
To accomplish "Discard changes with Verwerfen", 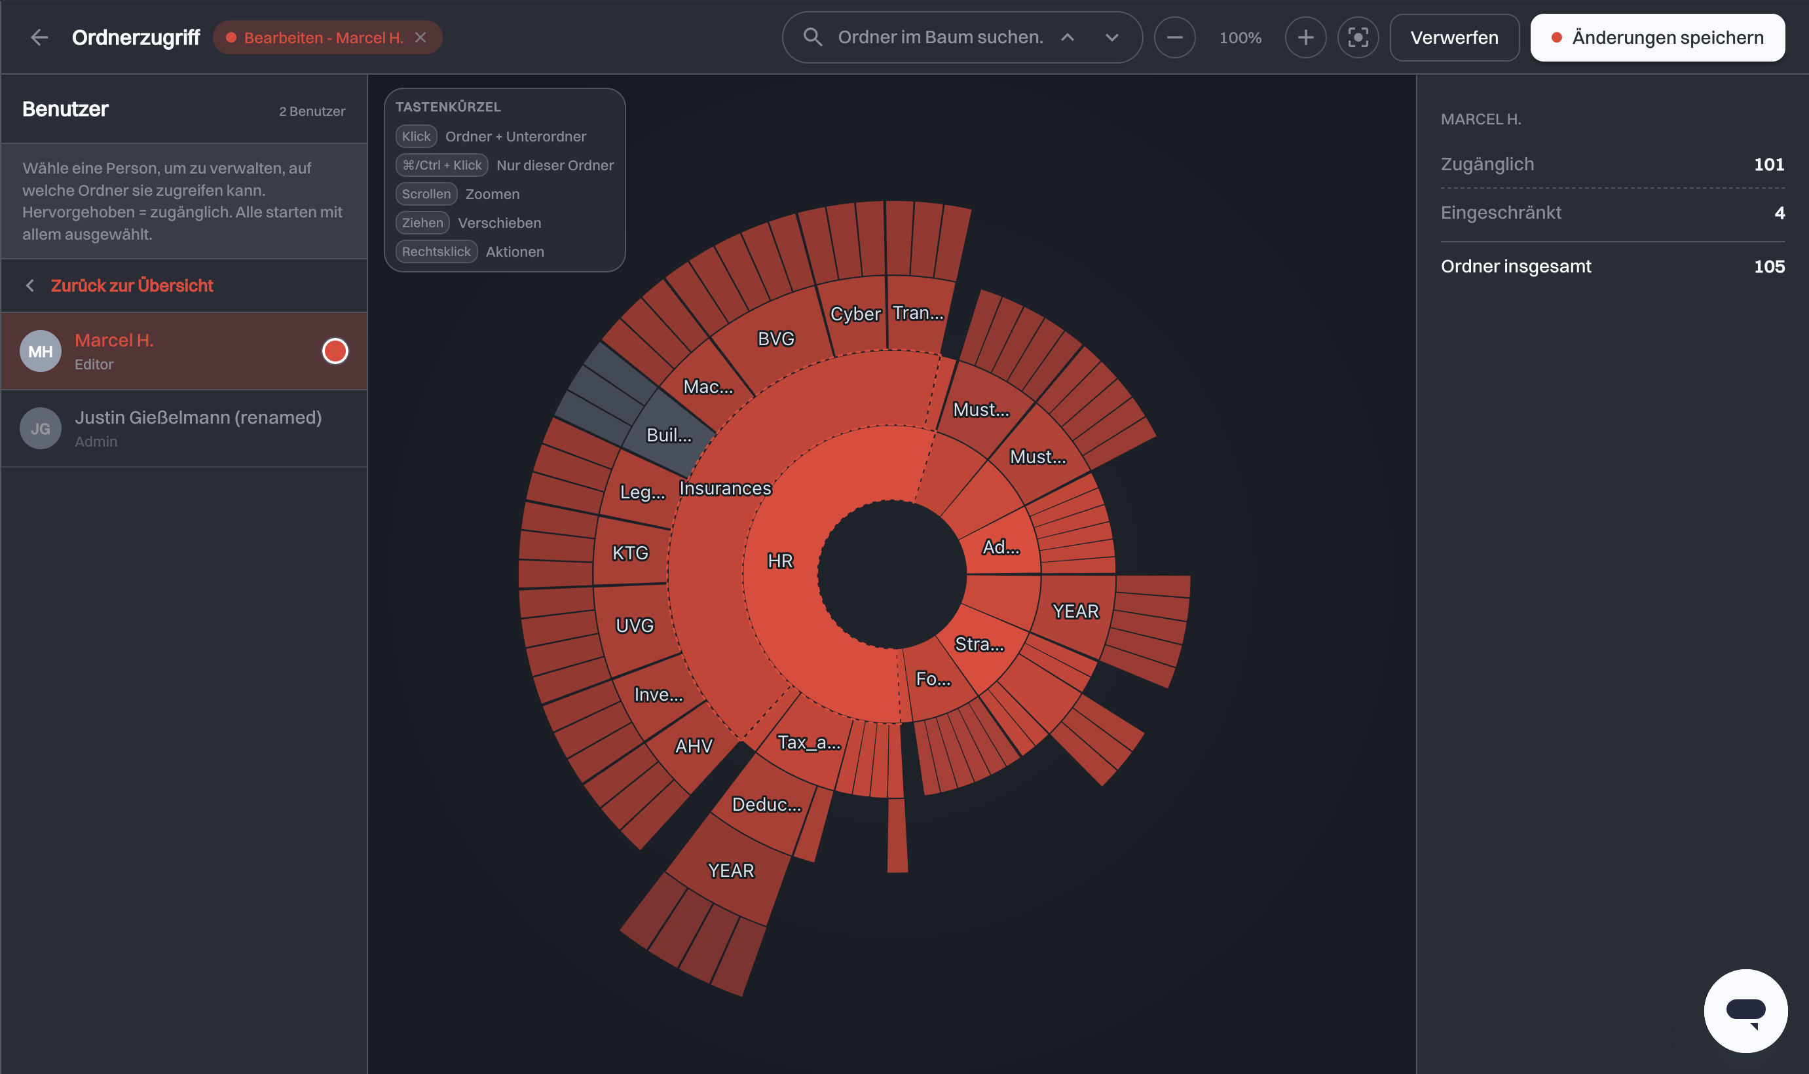I will (1454, 37).
